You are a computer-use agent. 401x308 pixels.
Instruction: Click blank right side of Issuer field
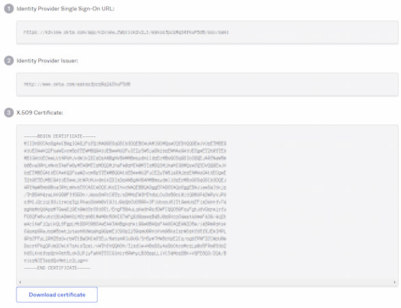[x=263, y=84]
